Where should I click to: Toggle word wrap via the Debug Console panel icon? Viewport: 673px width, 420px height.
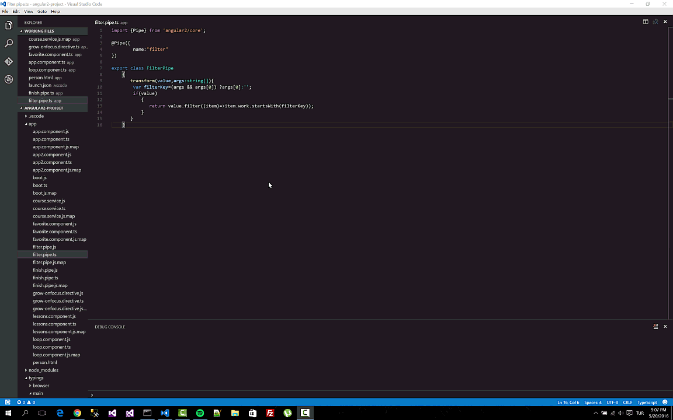coord(655,326)
